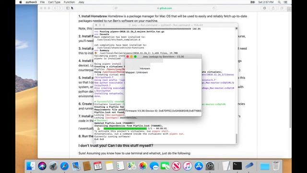
Task: Click the '1. Install Homebrew' heading
Action: click(93, 16)
